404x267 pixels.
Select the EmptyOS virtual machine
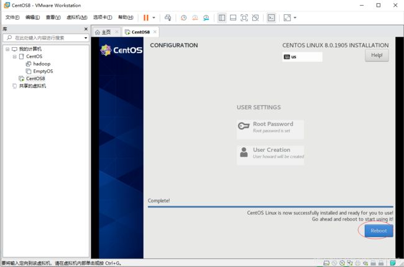(43, 71)
